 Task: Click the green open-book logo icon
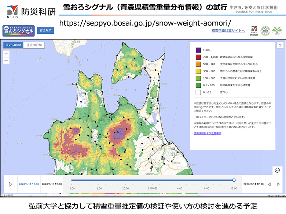click(x=277, y=31)
